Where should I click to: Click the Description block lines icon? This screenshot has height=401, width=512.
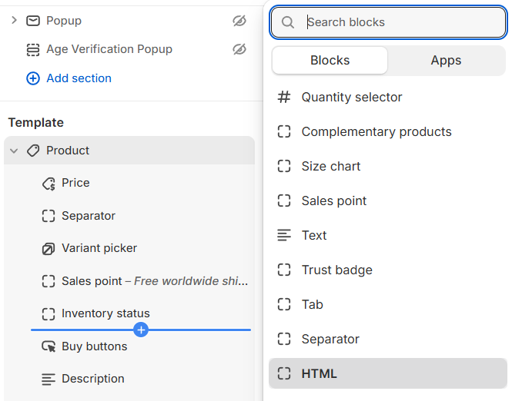pyautogui.click(x=49, y=379)
